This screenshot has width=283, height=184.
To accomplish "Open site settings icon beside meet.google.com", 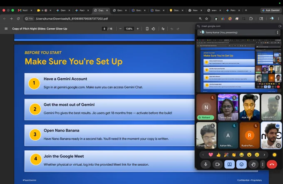I will click(x=199, y=26).
